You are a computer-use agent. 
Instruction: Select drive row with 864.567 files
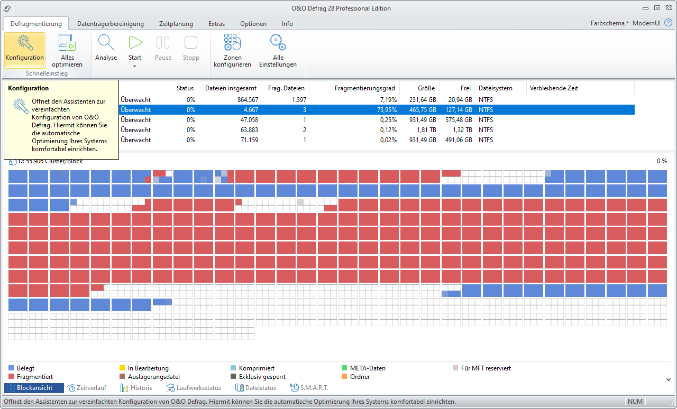(x=377, y=99)
